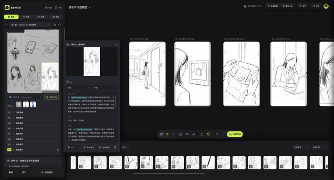
Task: Select the hand pan tool
Action: pos(161,134)
